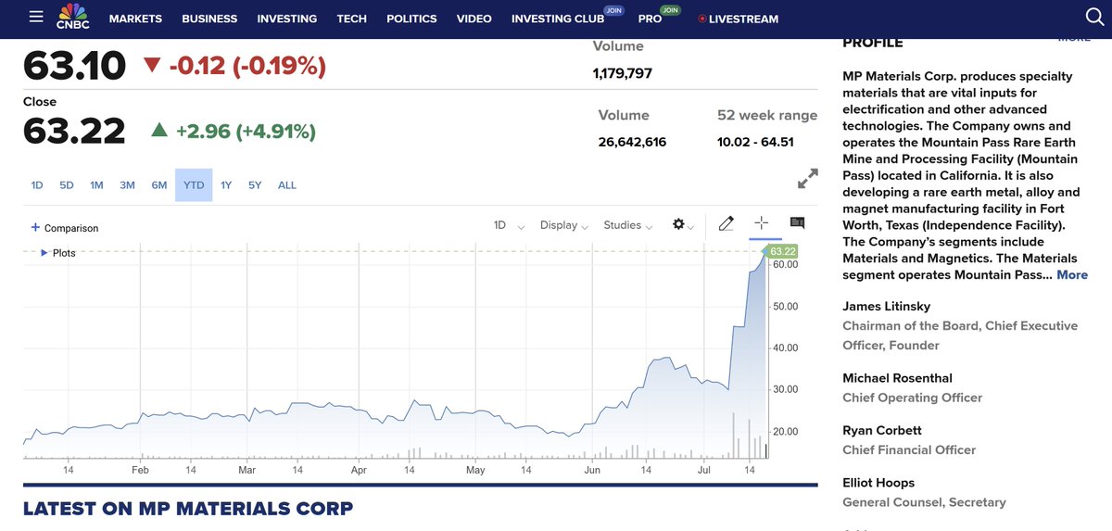Add a comparison with plus icon
This screenshot has height=531, width=1112.
pyautogui.click(x=35, y=227)
